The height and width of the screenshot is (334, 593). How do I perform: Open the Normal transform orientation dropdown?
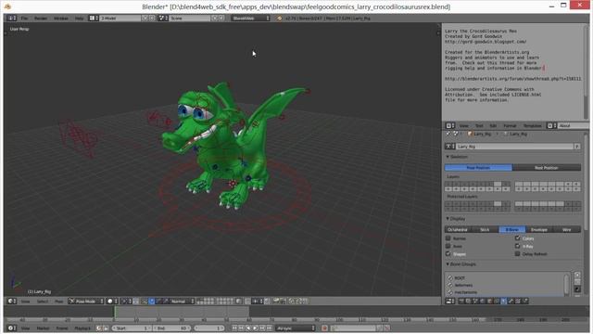pyautogui.click(x=182, y=301)
